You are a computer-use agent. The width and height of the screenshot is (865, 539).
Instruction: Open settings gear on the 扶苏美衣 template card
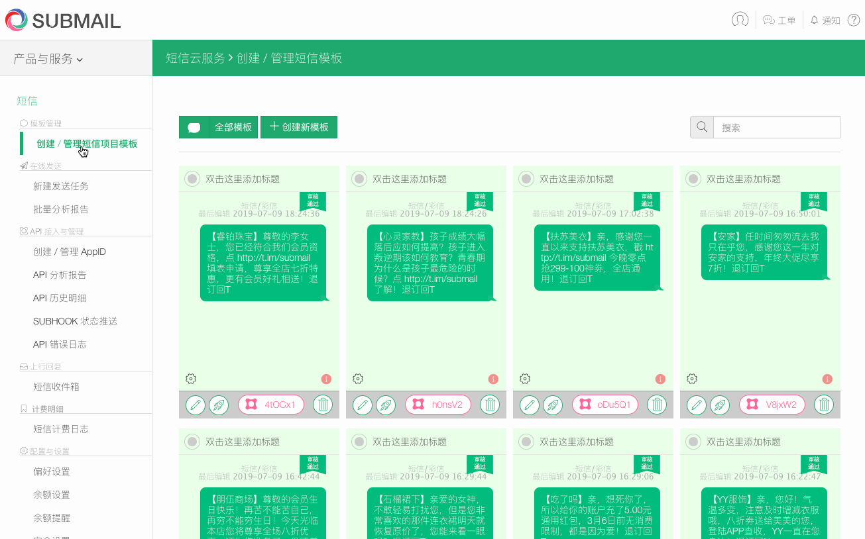pos(525,378)
